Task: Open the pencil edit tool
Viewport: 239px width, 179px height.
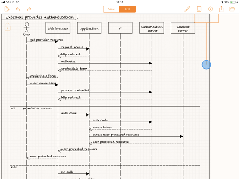Action: point(187,9)
